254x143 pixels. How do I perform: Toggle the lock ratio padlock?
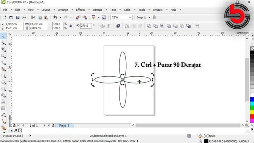71,26
